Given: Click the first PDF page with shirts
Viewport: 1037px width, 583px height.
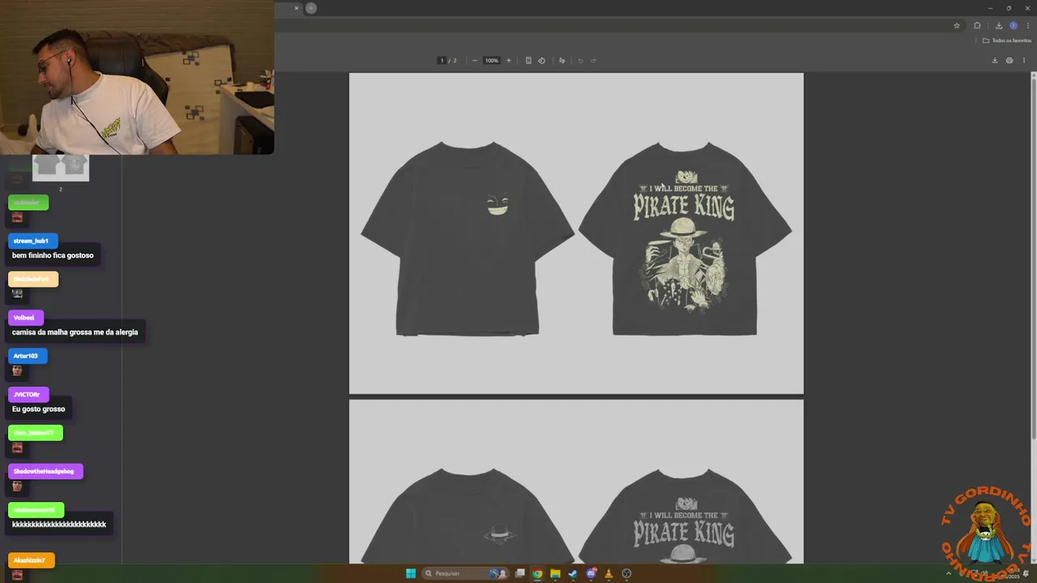Looking at the screenshot, I should [x=576, y=233].
